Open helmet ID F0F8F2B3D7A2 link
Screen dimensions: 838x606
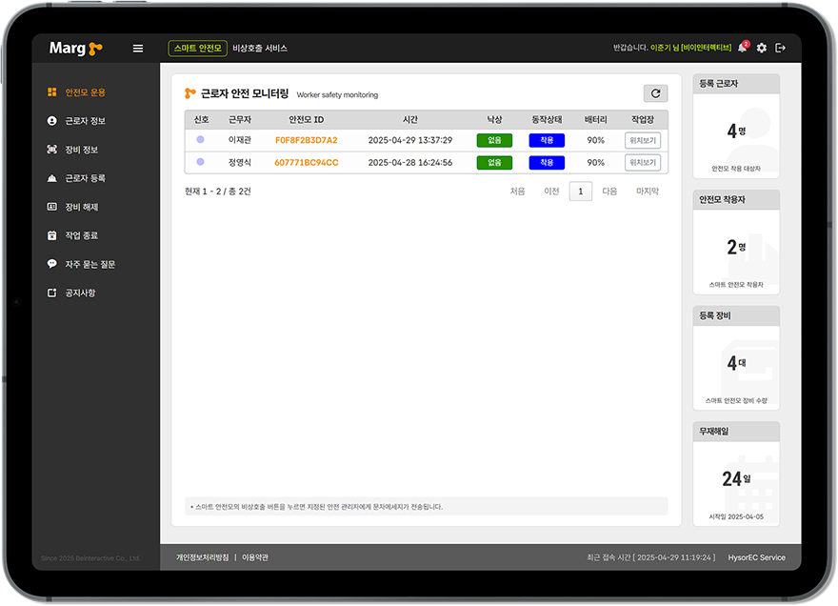(306, 140)
